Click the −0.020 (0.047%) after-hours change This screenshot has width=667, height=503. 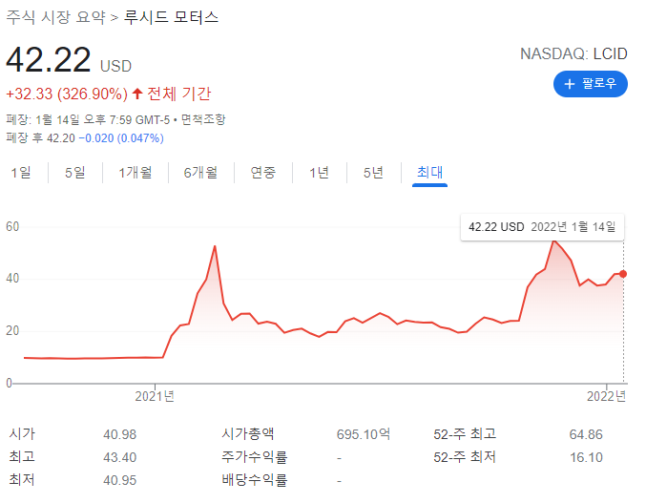(121, 138)
